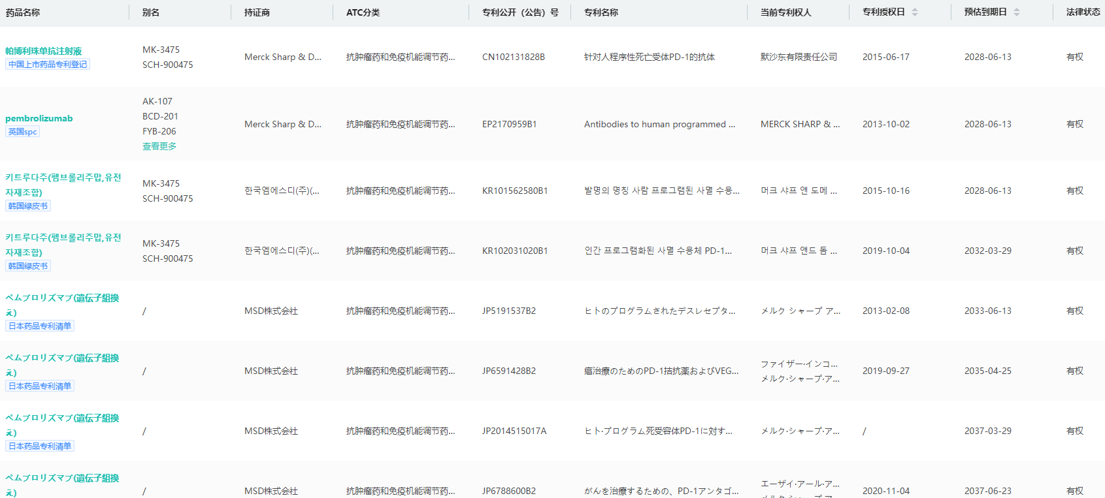The height and width of the screenshot is (498, 1105).
Task: Click grant date 2015-10-16
Action: tap(886, 191)
